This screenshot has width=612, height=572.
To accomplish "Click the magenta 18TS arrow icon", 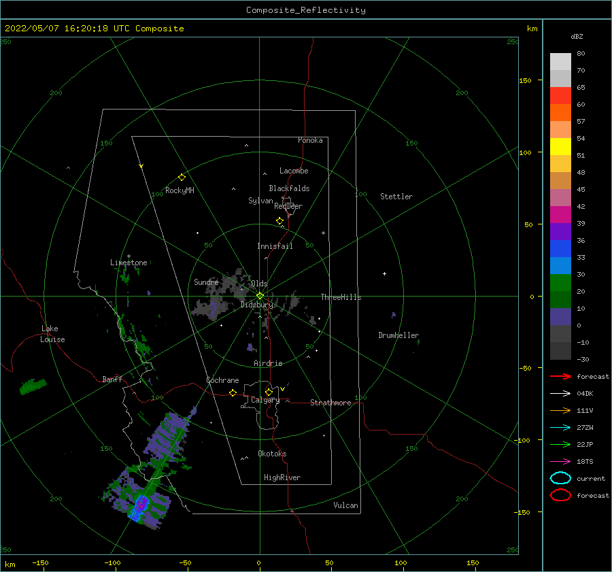I will click(560, 462).
